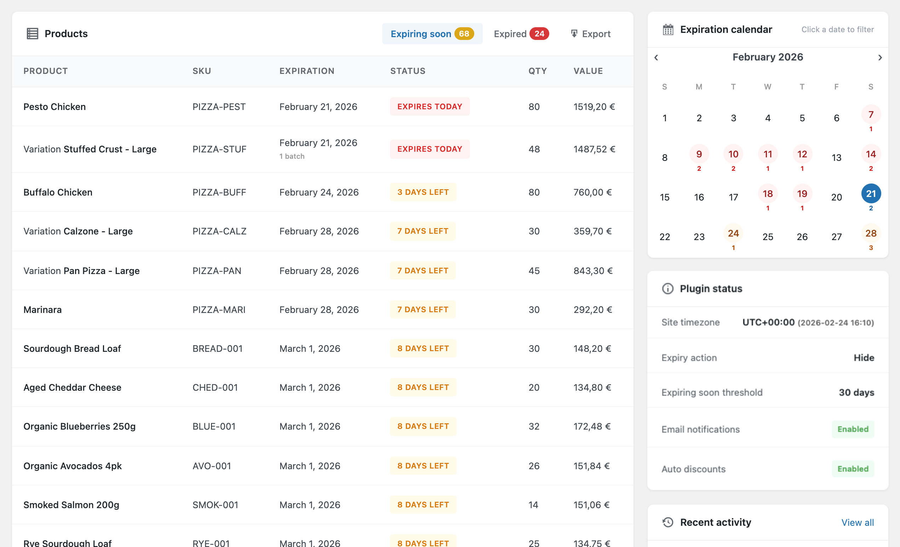900x547 pixels.
Task: Go to previous month with left chevron
Action: click(x=656, y=57)
